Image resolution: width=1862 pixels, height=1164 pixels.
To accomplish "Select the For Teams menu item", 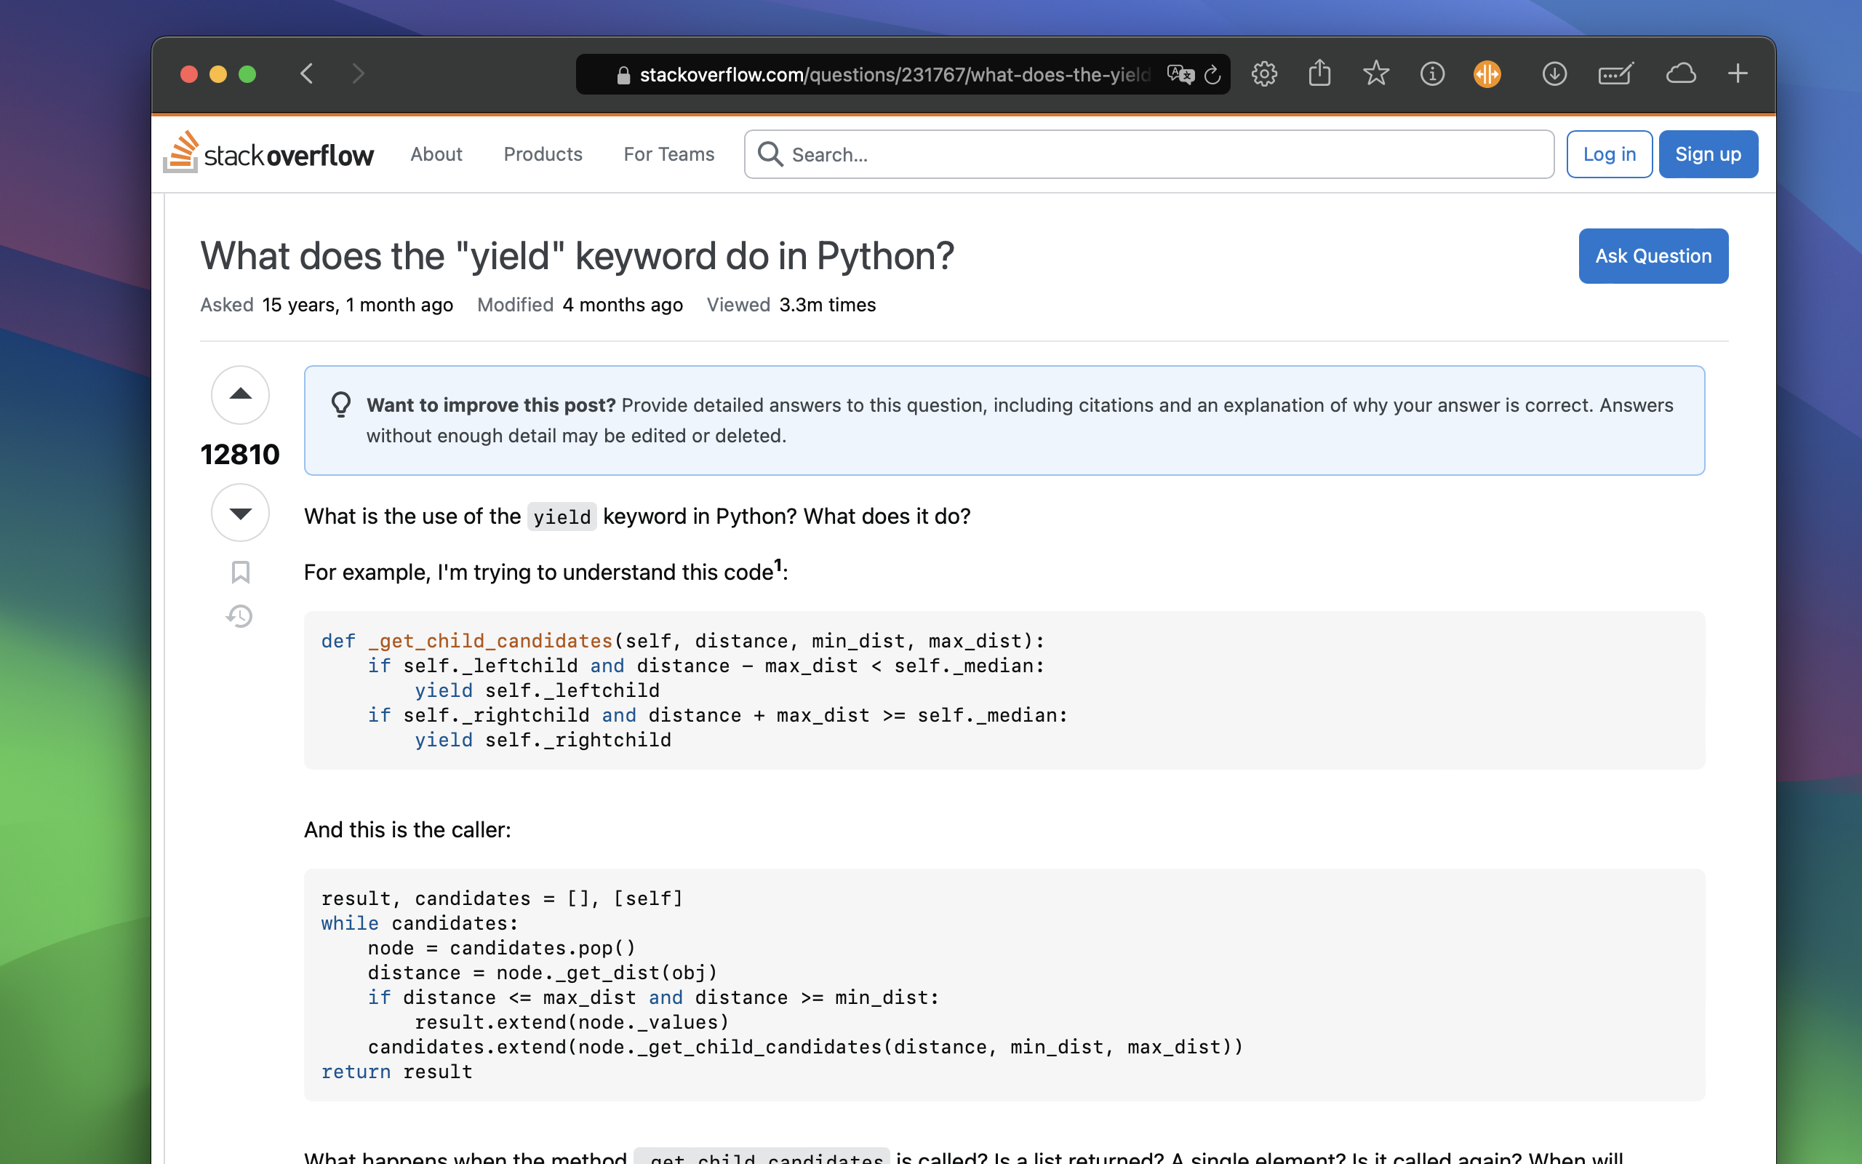I will tap(669, 154).
